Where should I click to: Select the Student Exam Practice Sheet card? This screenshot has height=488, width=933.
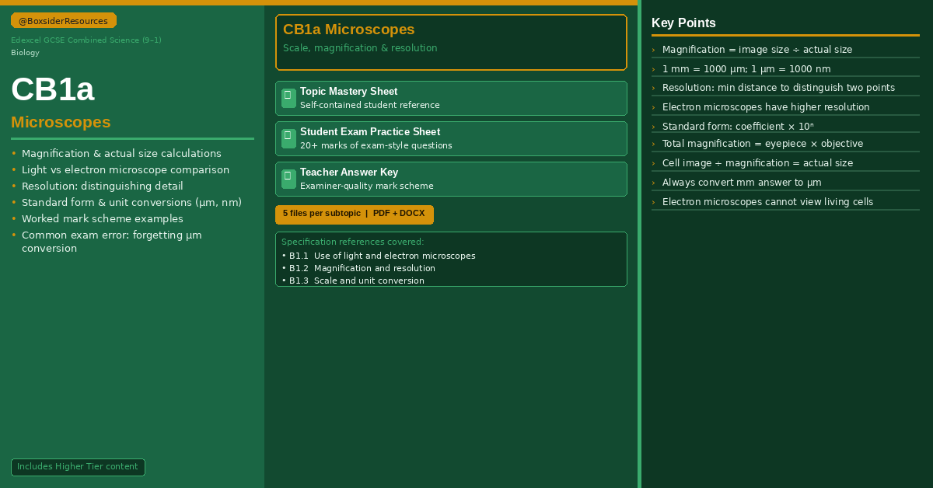click(451, 138)
